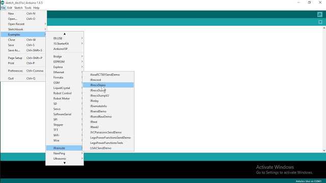This screenshot has height=183, width=326.
Task: Select the Ethernet examples entry
Action: coord(65,72)
